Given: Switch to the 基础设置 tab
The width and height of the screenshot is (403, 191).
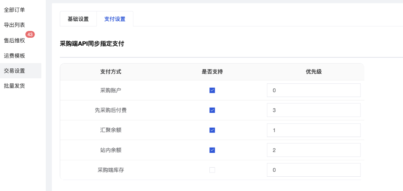Looking at the screenshot, I should 78,19.
